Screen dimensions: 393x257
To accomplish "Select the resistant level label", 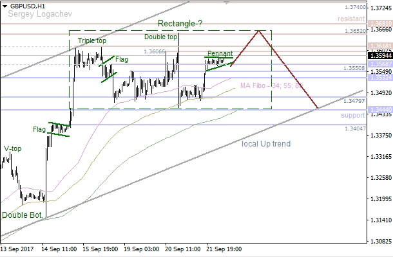I will coord(350,19).
